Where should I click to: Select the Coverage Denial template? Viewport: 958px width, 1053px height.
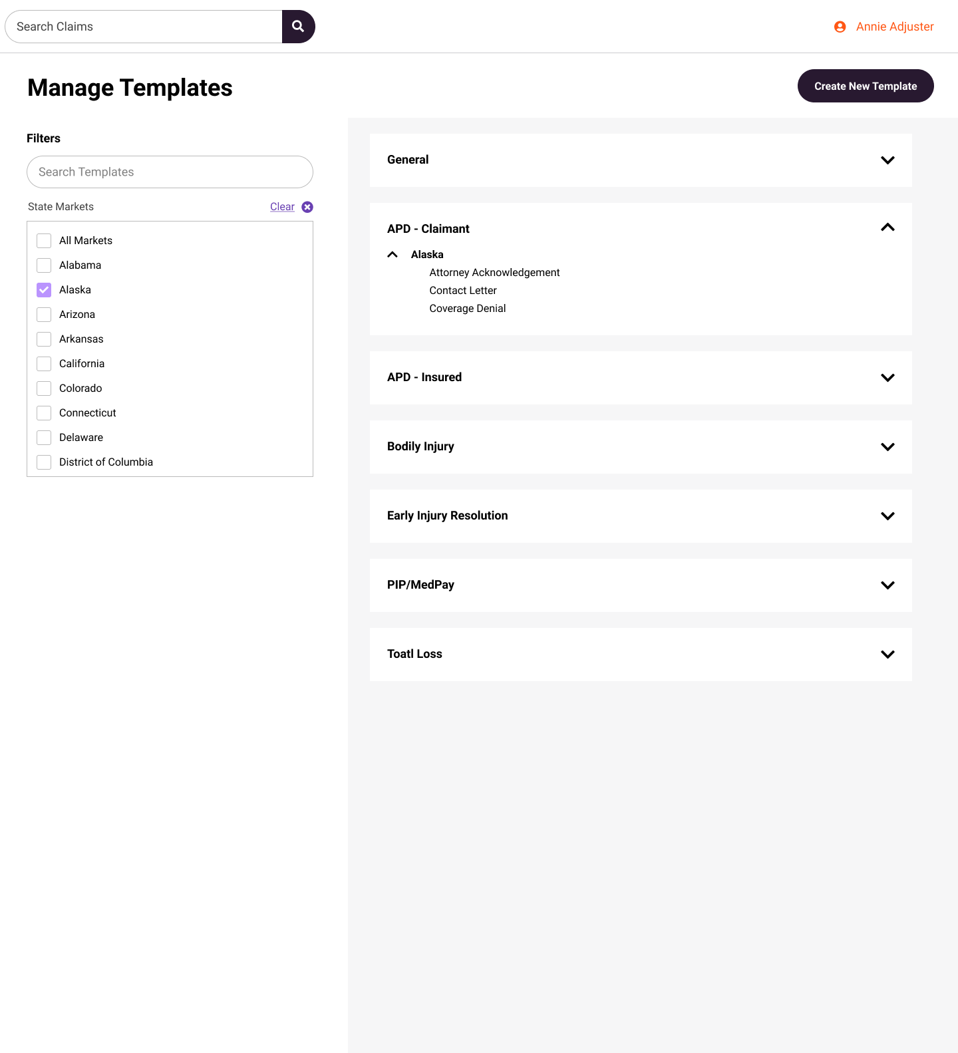coord(468,309)
